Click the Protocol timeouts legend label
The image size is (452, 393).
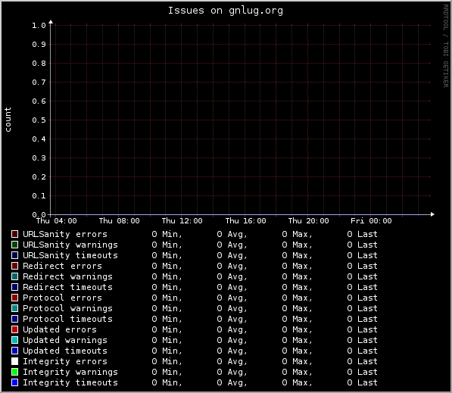67,319
